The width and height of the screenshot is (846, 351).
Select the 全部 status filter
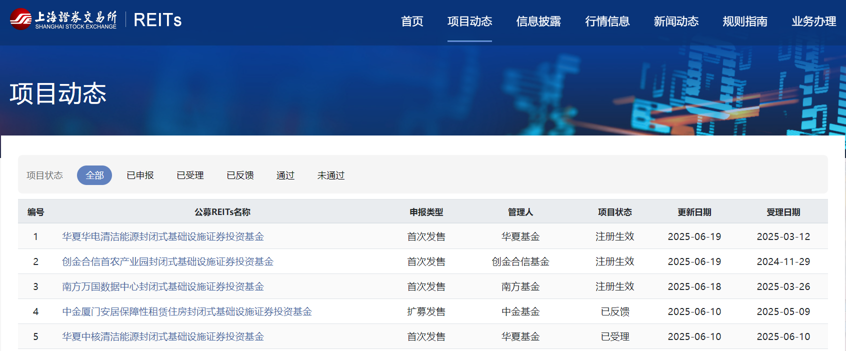click(x=94, y=175)
